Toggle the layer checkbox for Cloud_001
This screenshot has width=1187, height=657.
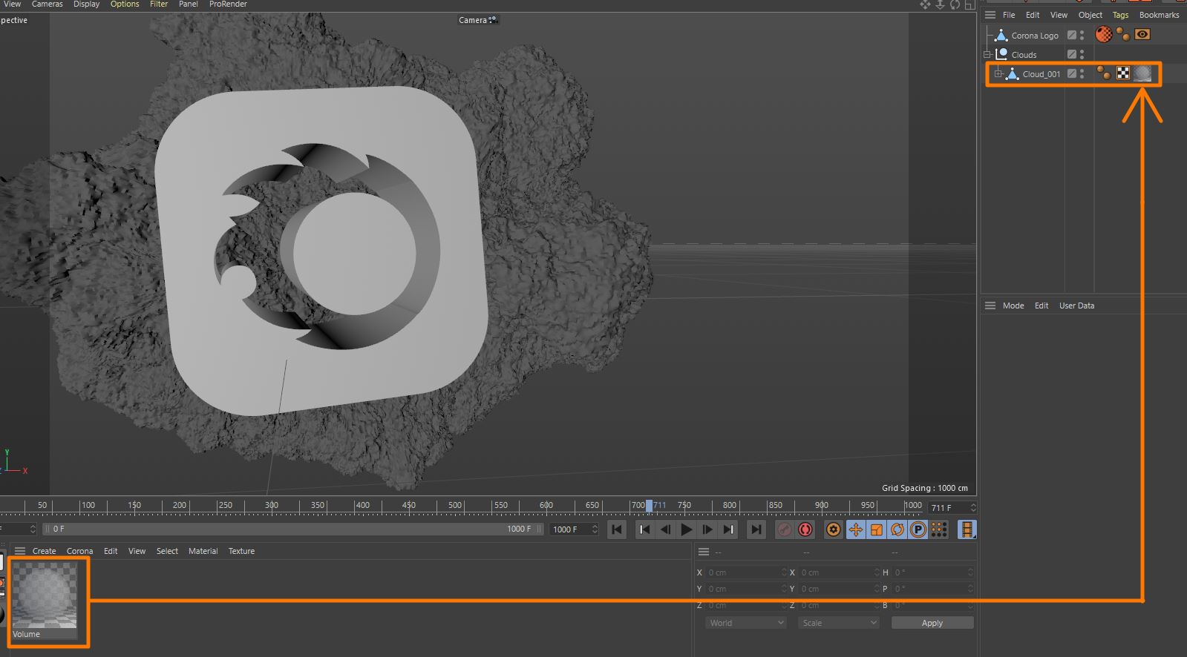(x=1072, y=73)
